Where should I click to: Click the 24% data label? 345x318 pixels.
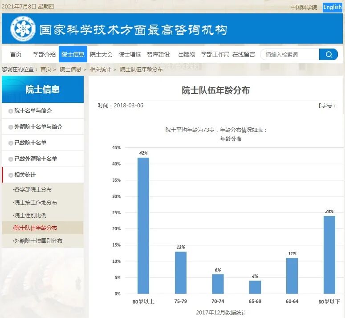[x=329, y=212]
